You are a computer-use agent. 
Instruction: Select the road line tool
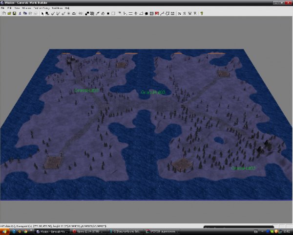pyautogui.click(x=162, y=13)
